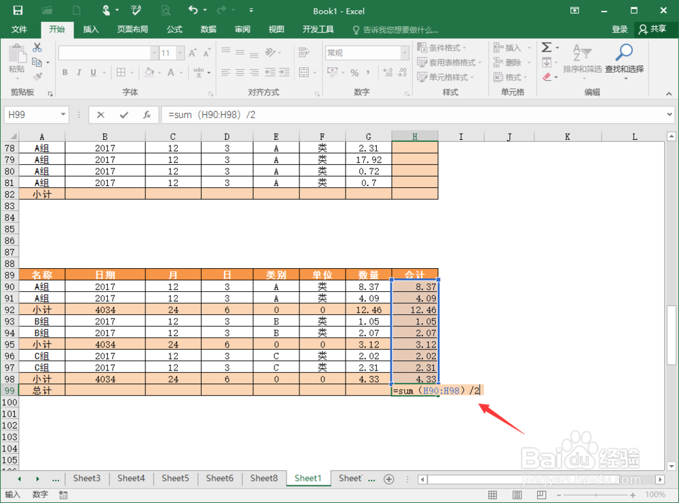Click the Decrease Font Size icon
Screen dimensions: 679x503
tap(206, 53)
